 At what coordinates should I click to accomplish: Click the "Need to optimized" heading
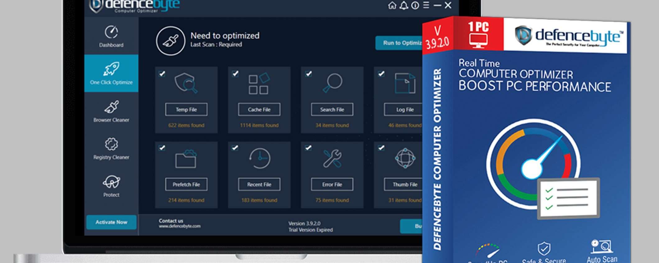(225, 36)
